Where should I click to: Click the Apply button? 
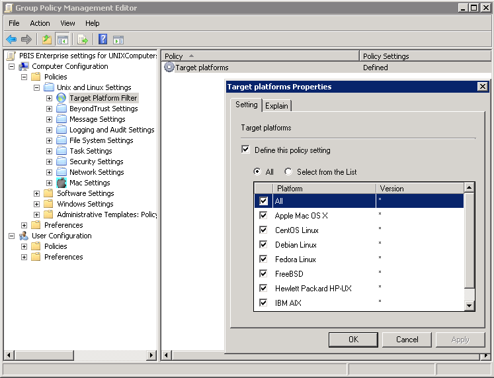point(460,340)
